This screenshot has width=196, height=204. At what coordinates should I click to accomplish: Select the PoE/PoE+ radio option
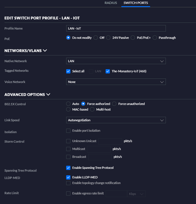pos(133,38)
